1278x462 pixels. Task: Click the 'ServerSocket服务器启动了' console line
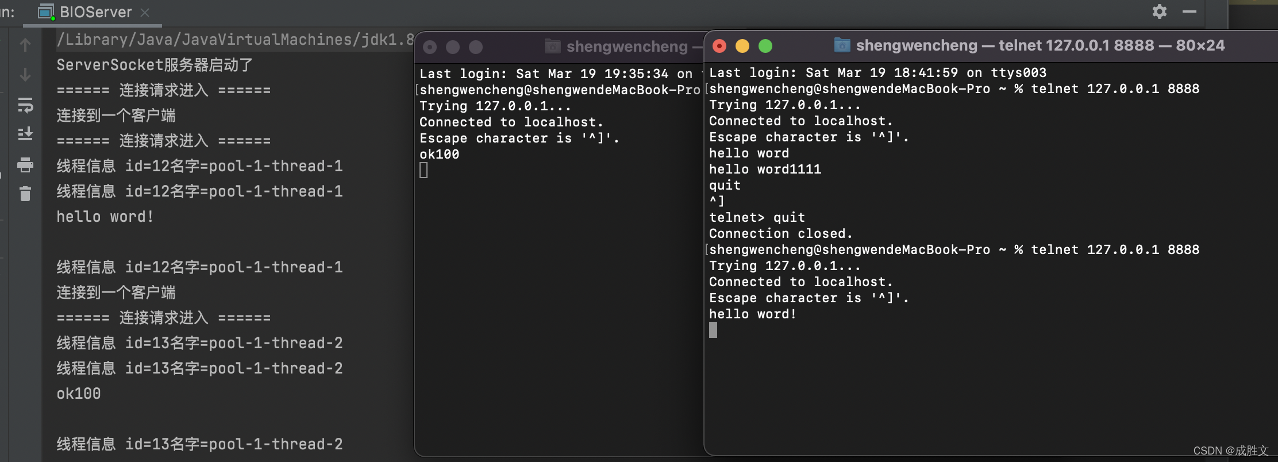pyautogui.click(x=155, y=65)
